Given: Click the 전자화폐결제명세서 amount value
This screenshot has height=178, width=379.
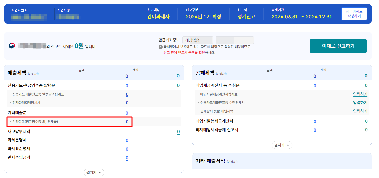Looking at the screenshot, I should tap(127, 102).
